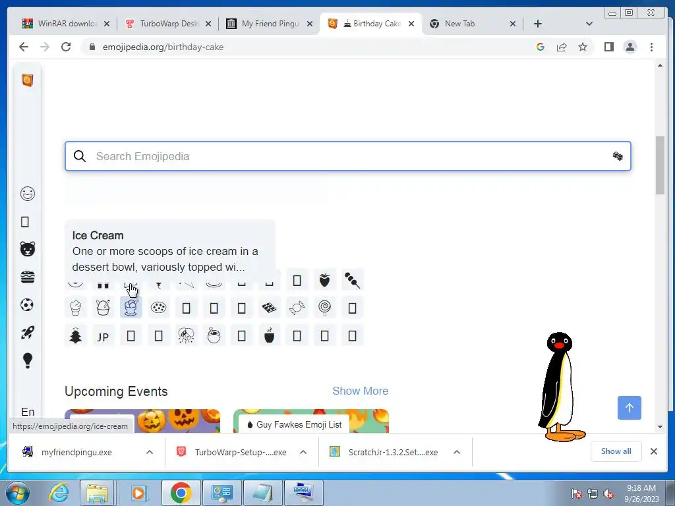Screen dimensions: 675x506
Task: Open the light bulb Objects category
Action: 28,360
